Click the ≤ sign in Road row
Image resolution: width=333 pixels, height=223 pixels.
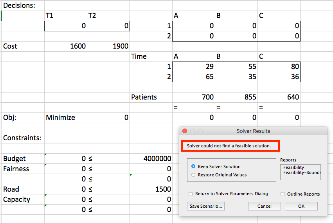point(90,189)
